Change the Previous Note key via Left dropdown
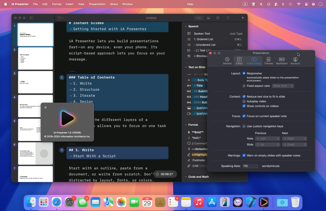This screenshot has height=211, width=326. pos(267,138)
